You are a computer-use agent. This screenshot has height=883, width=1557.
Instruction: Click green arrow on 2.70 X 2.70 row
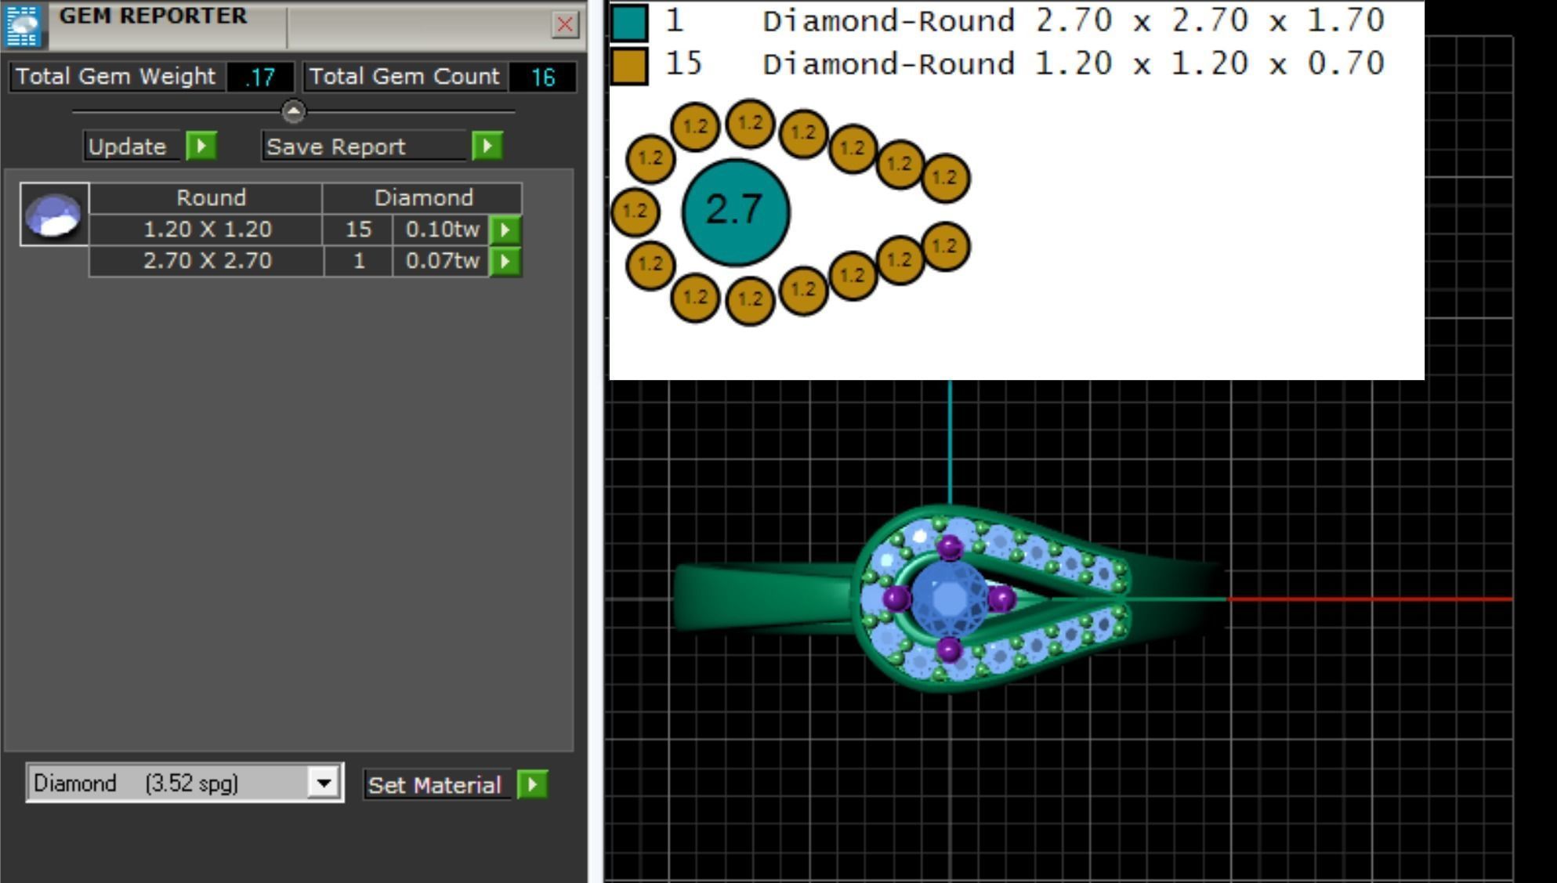point(505,261)
